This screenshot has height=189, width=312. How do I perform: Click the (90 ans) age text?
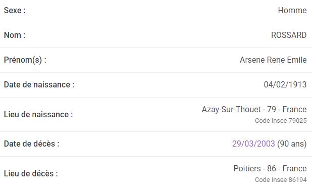(292, 144)
